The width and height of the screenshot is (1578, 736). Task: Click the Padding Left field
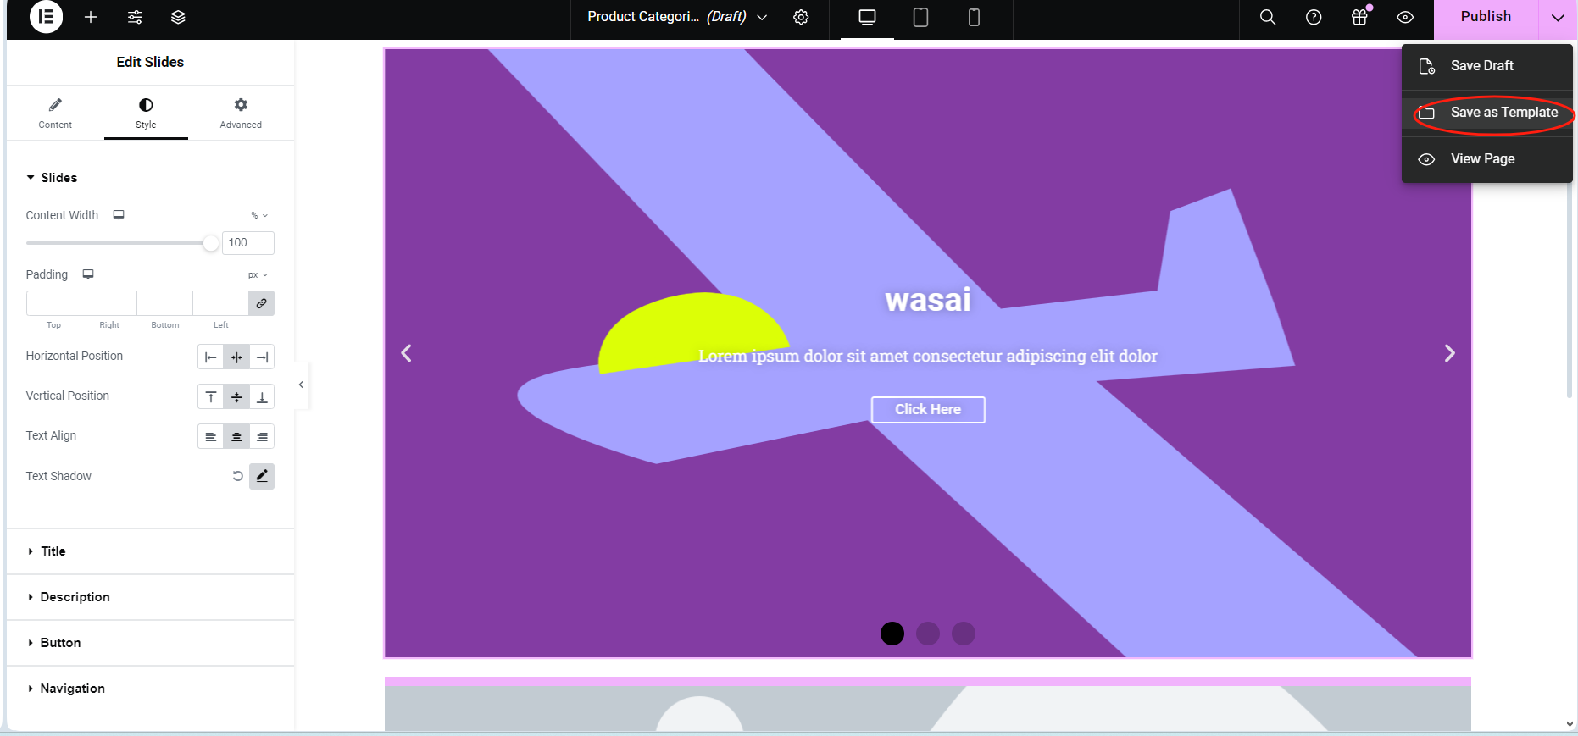pos(220,303)
